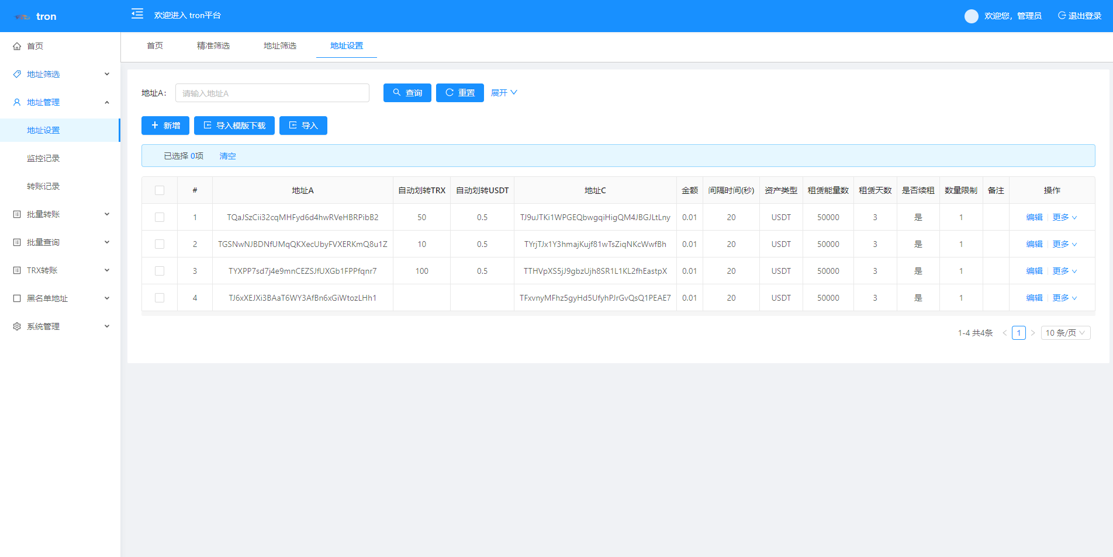Open the 10 条/页 page size dropdown
The image size is (1113, 557).
click(x=1065, y=333)
